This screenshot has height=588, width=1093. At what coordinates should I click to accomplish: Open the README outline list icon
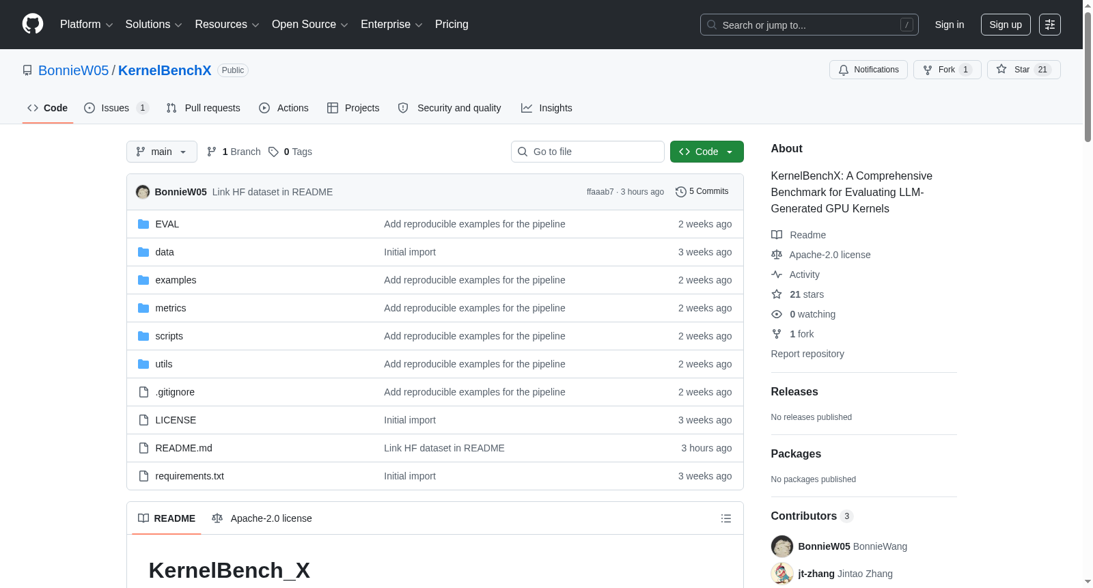tap(726, 518)
